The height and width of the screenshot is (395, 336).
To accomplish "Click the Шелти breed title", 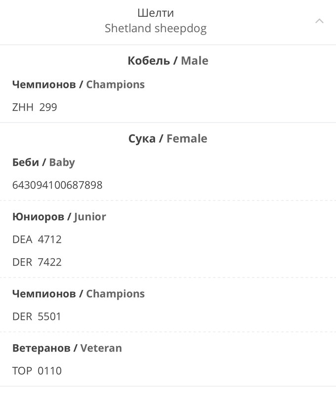I will 156,13.
